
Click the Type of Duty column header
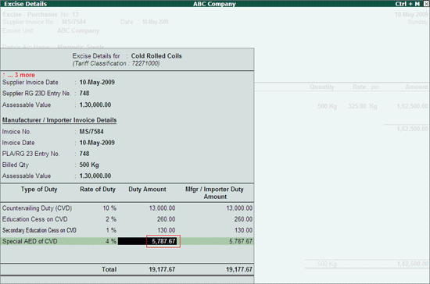coord(39,190)
